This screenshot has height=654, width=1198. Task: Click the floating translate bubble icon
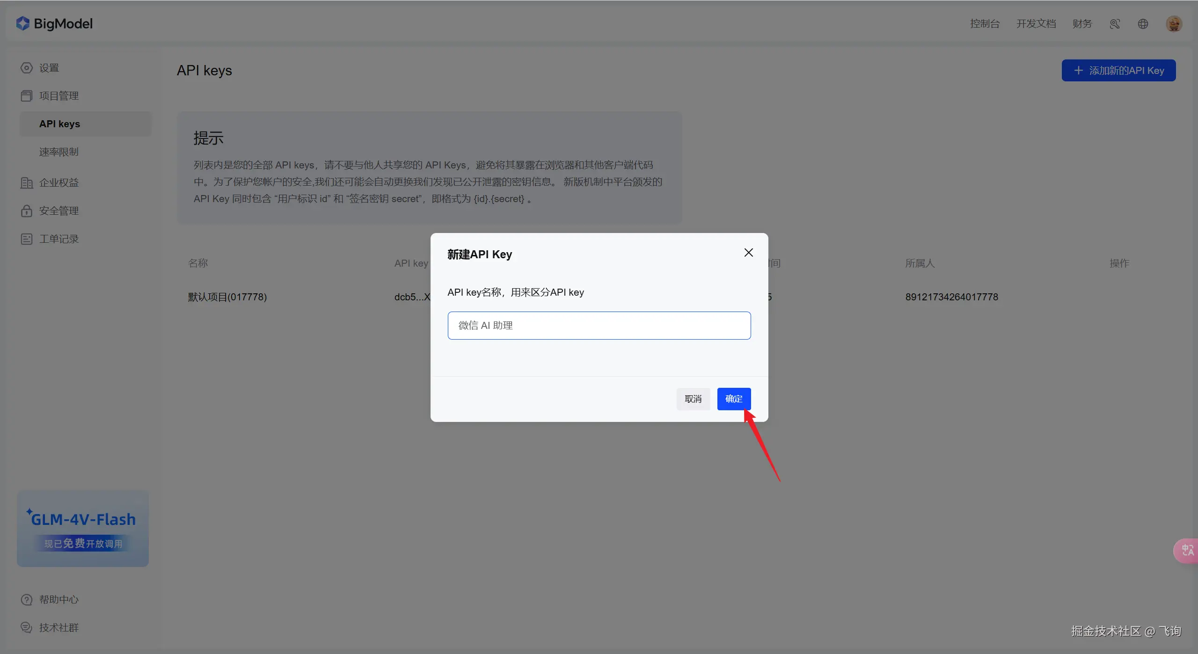[x=1187, y=550]
